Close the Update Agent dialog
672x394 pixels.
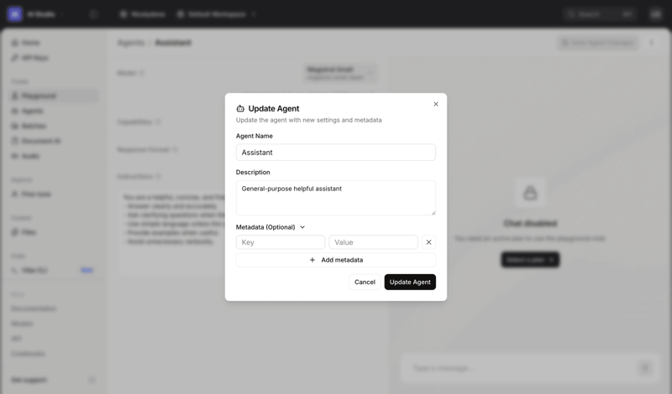[436, 104]
